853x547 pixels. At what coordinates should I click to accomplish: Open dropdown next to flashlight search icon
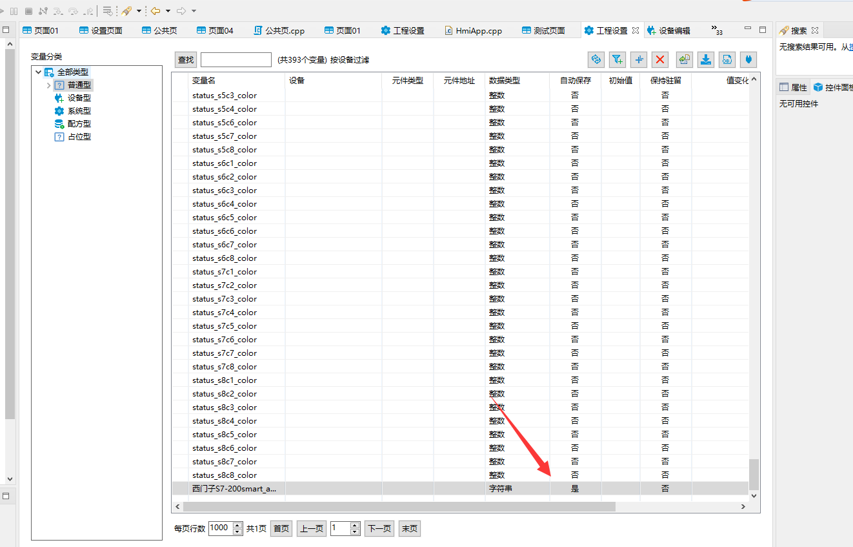[139, 11]
